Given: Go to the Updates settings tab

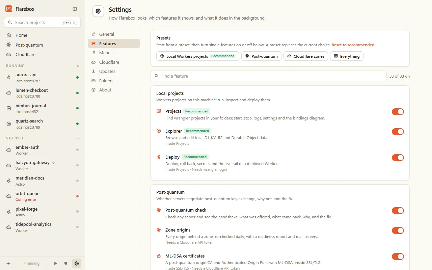Looking at the screenshot, I should (x=114, y=71).
